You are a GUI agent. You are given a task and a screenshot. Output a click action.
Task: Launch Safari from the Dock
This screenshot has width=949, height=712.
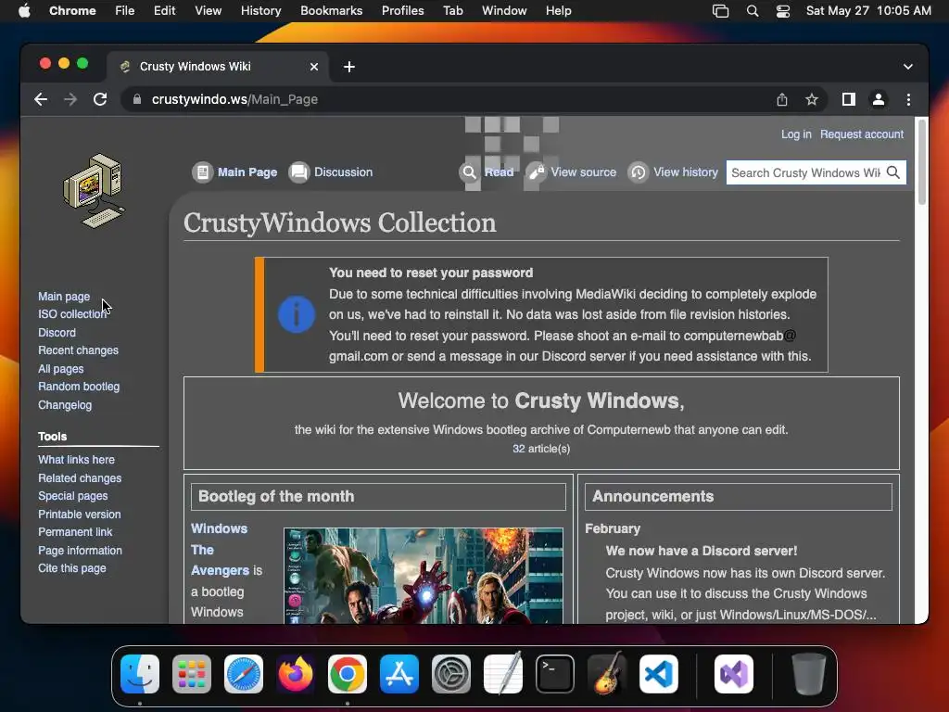pos(244,674)
